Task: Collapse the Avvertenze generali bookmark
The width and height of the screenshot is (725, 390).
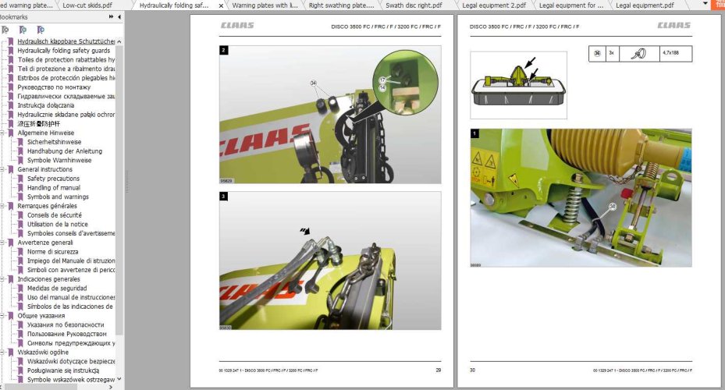Action: pos(2,243)
